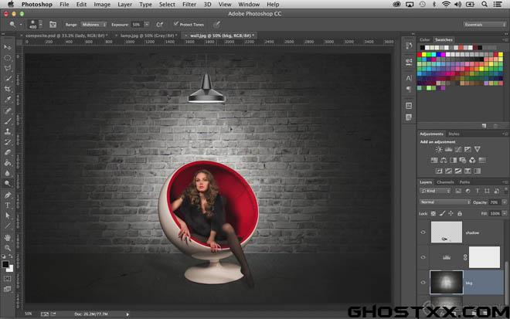This screenshot has width=510, height=319.
Task: Add a Levels adjustment
Action: 448,149
